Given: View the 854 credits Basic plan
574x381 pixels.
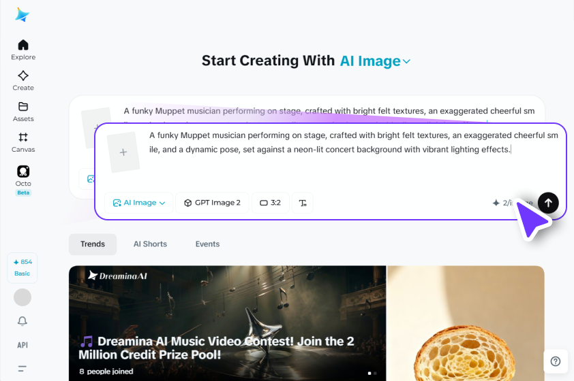Looking at the screenshot, I should tap(22, 268).
